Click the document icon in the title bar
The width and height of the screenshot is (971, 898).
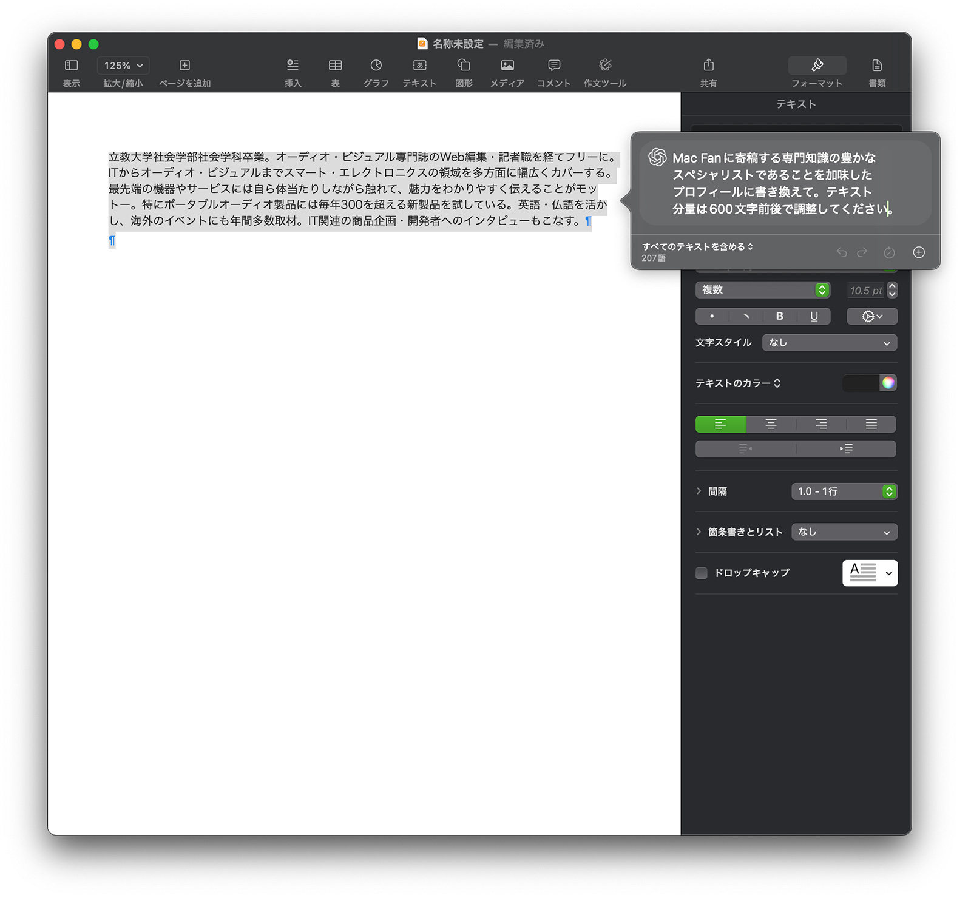[422, 44]
